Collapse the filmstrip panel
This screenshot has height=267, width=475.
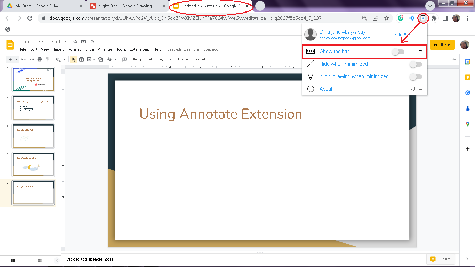click(x=57, y=260)
